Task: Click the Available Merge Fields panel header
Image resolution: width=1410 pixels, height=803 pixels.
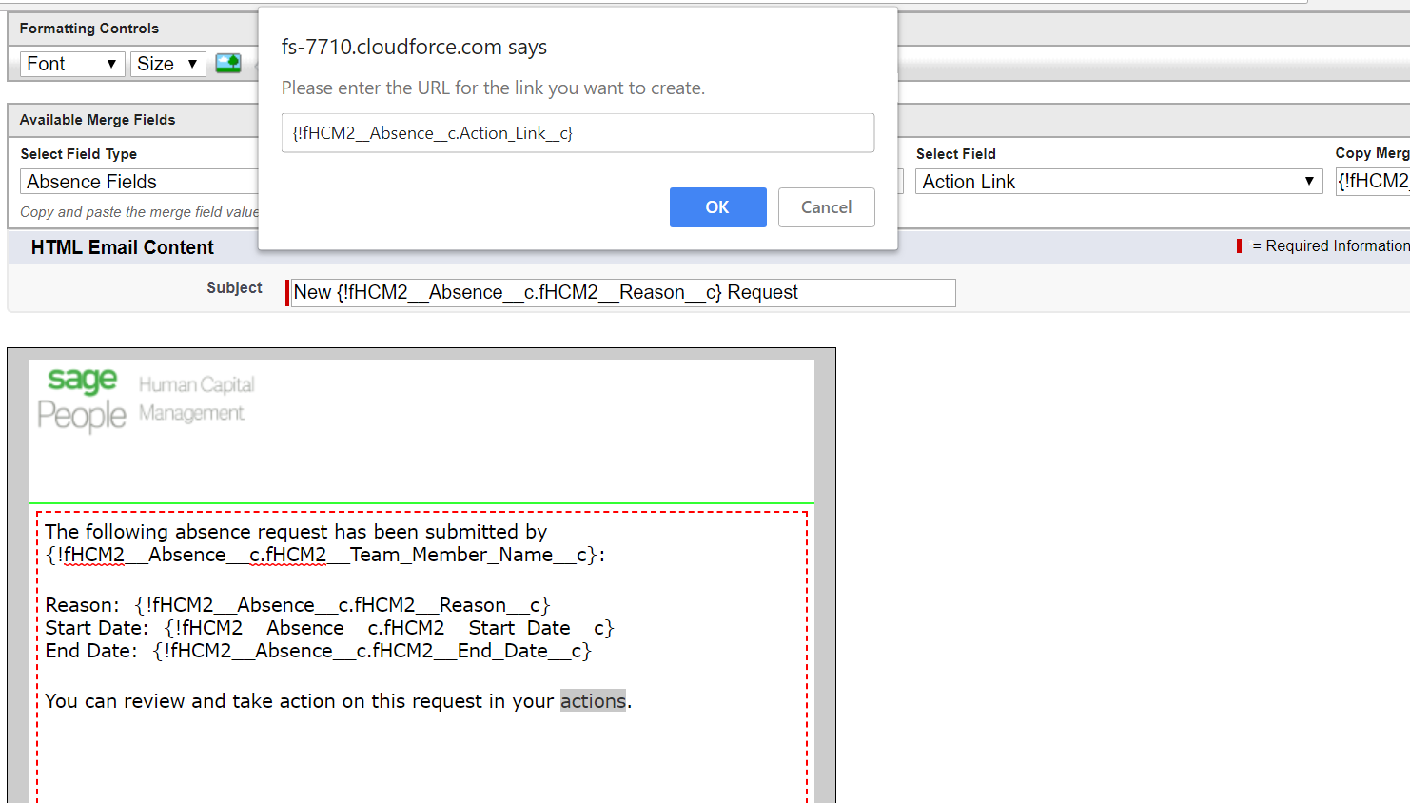Action: (x=98, y=120)
